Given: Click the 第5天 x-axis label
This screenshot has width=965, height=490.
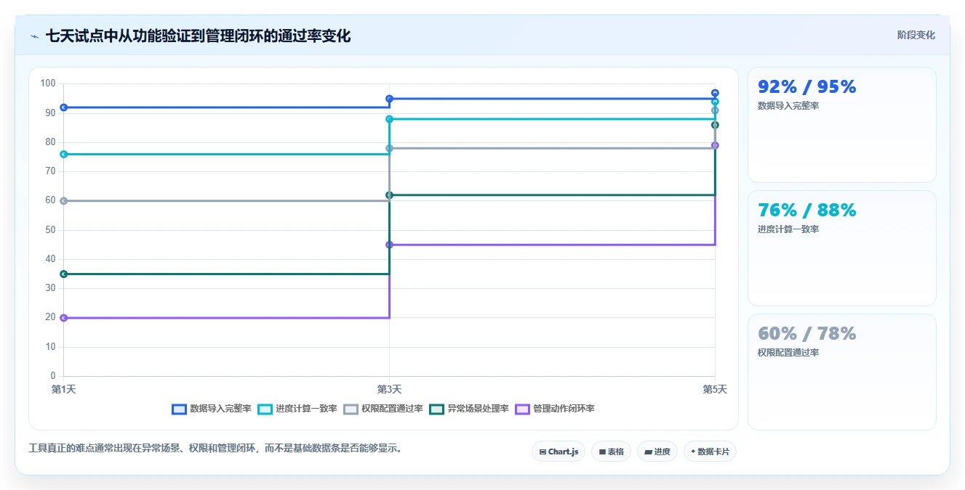Looking at the screenshot, I should coord(715,390).
